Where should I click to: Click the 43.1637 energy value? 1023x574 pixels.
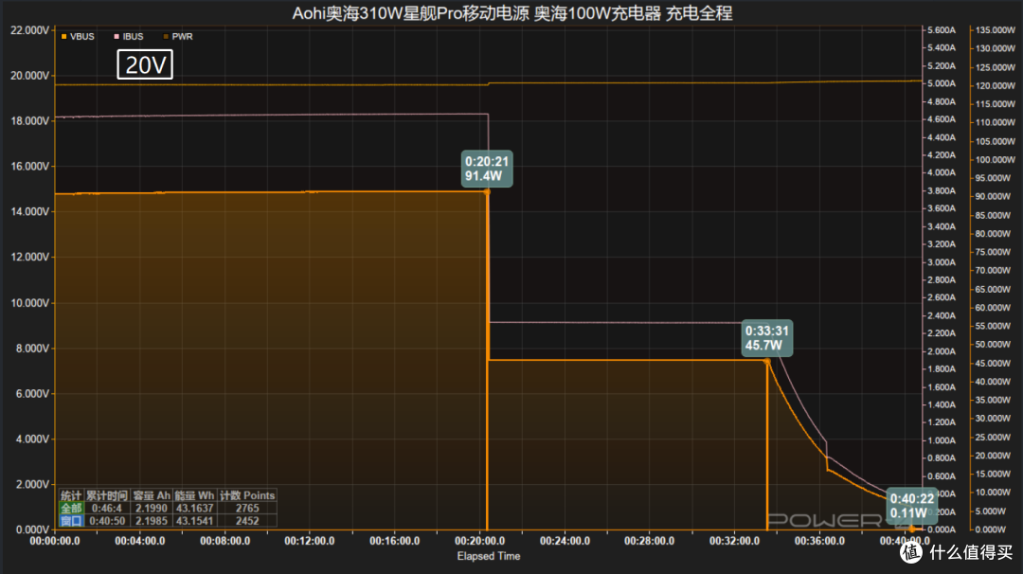click(x=194, y=508)
